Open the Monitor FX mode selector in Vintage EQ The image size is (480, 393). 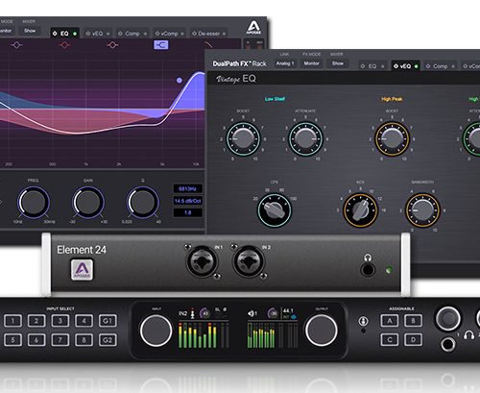(x=311, y=63)
